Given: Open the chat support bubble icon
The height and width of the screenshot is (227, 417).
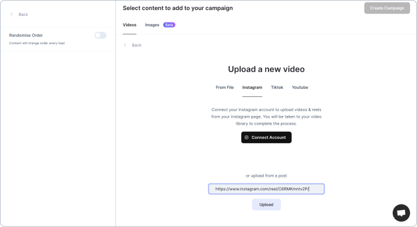Looking at the screenshot, I should point(401,213).
